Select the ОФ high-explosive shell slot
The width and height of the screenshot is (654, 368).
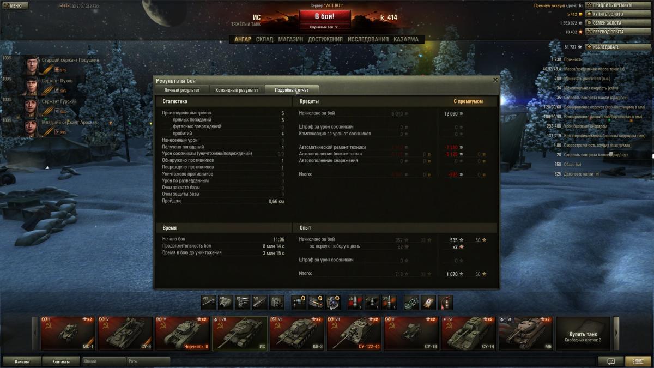(389, 302)
